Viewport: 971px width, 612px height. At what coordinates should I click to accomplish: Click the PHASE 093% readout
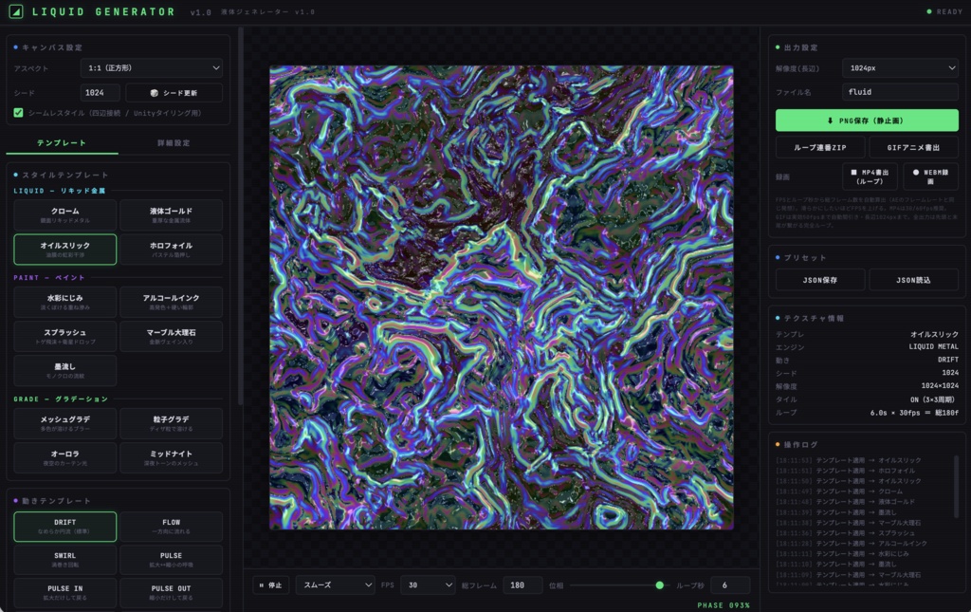pyautogui.click(x=724, y=605)
